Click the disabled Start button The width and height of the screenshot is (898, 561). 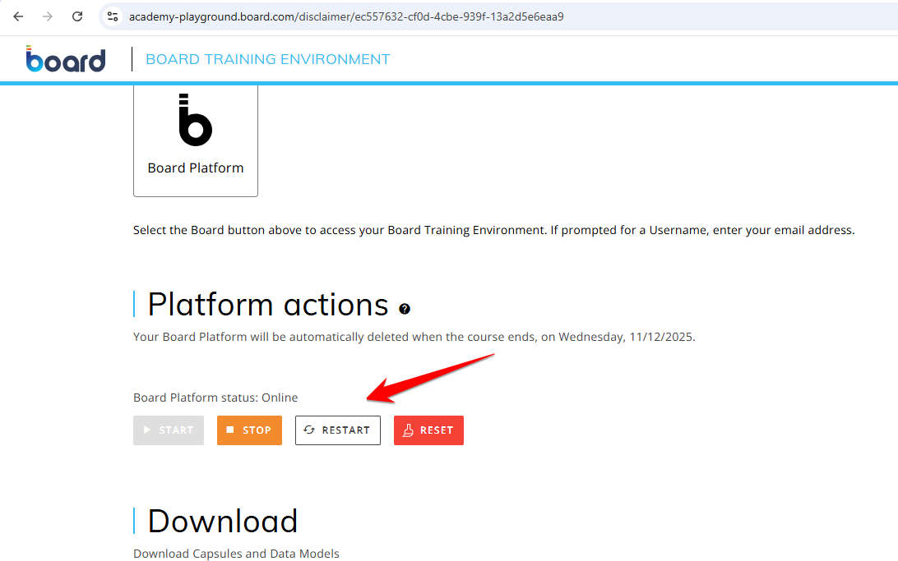pyautogui.click(x=169, y=430)
